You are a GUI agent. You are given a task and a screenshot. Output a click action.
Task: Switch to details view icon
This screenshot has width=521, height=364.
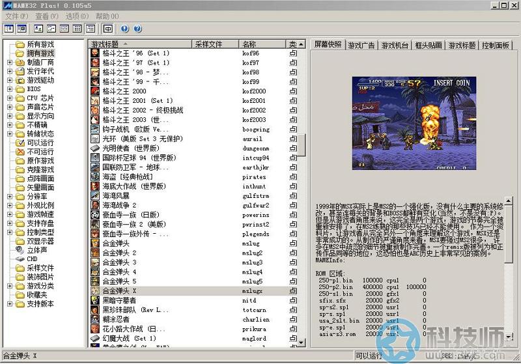click(x=77, y=29)
